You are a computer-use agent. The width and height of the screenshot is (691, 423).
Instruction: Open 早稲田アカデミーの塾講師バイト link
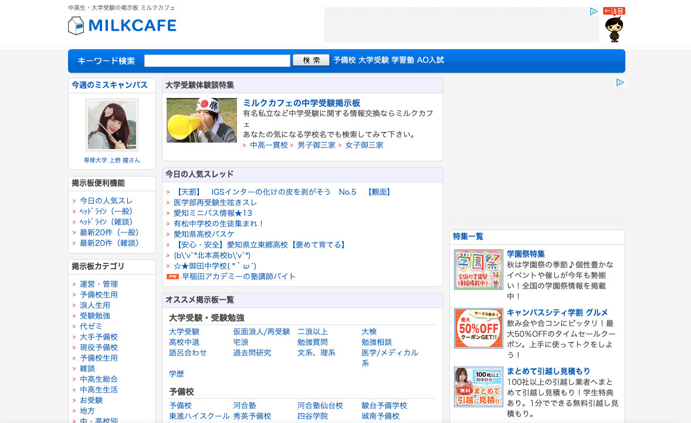click(238, 277)
